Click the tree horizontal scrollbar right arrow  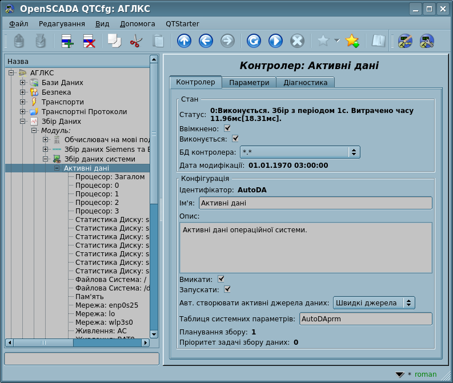coord(146,342)
